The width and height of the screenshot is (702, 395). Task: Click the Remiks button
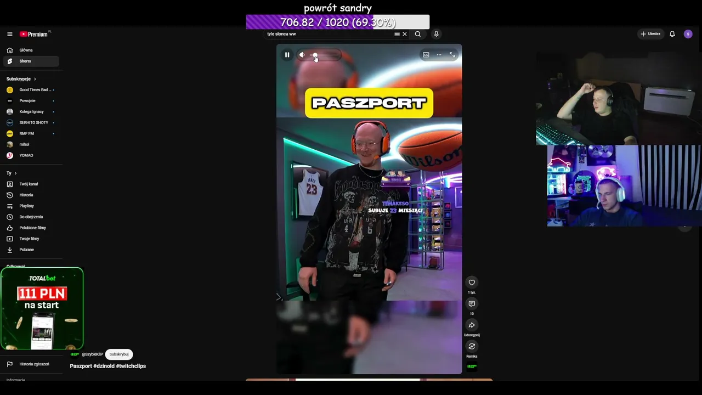472,346
